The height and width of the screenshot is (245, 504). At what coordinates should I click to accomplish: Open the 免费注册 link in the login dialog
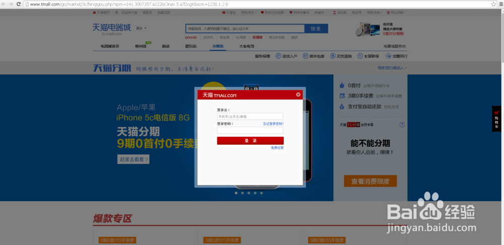point(277,148)
